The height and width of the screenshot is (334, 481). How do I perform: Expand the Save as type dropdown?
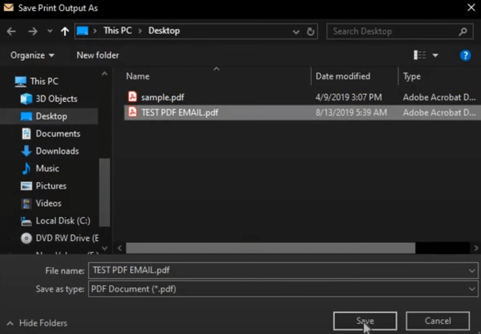click(471, 289)
